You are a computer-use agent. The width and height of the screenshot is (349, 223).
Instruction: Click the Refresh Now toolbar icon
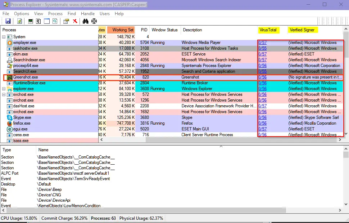19,21
